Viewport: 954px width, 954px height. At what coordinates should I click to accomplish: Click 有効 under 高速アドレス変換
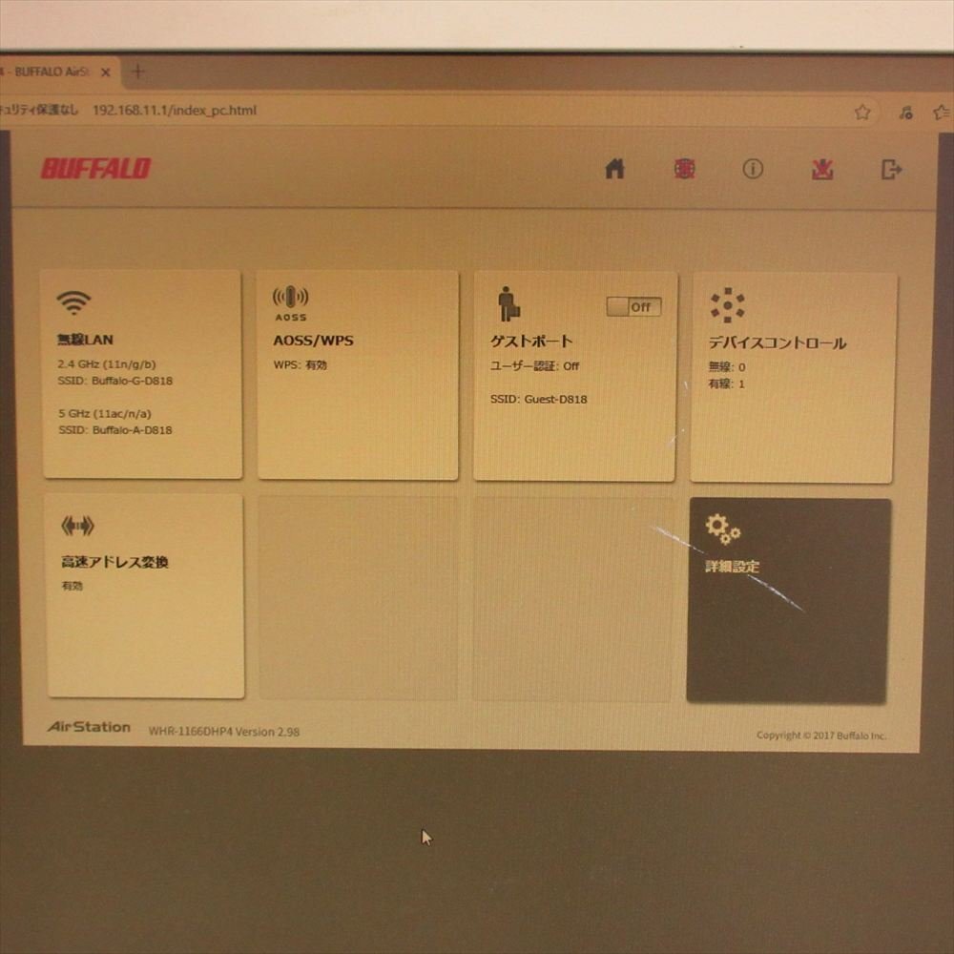[x=72, y=586]
